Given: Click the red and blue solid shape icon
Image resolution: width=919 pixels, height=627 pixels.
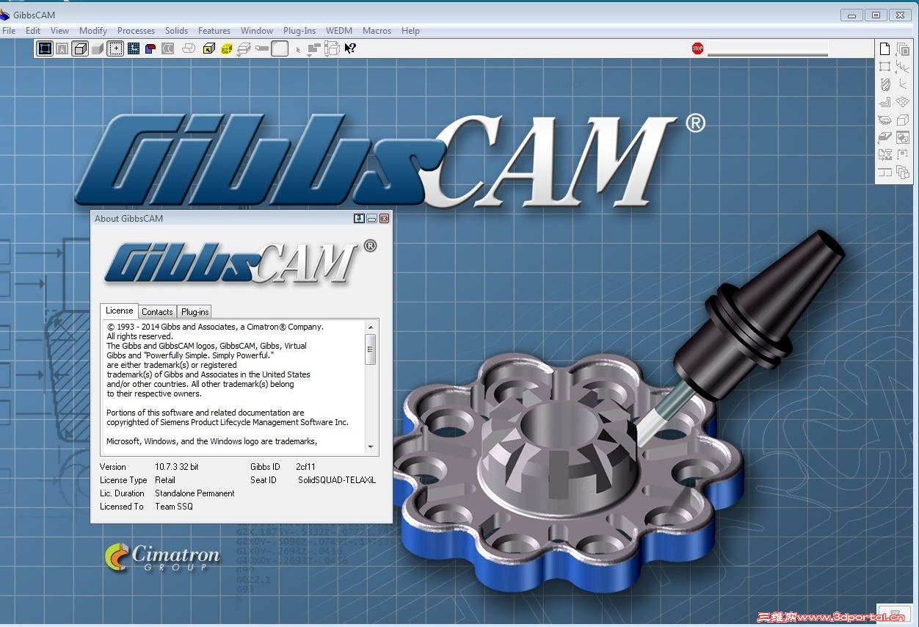Looking at the screenshot, I should click(x=150, y=48).
